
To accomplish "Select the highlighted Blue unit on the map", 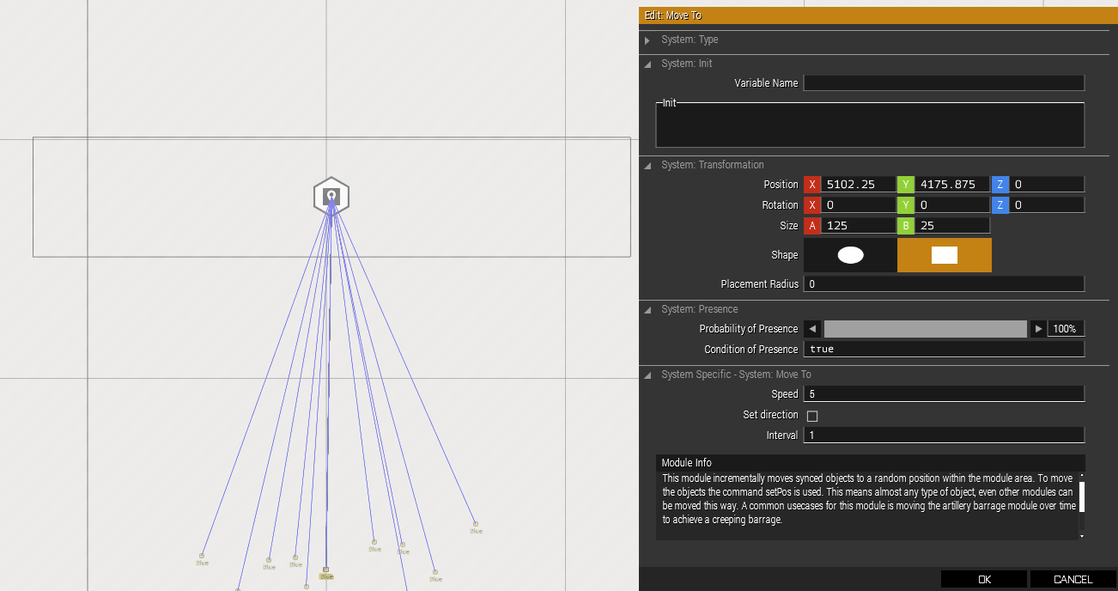I will (326, 570).
